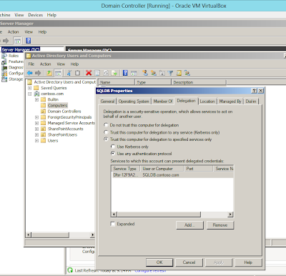Click the services list horizontal scrollbar
This screenshot has width=286, height=276.
[x=172, y=215]
